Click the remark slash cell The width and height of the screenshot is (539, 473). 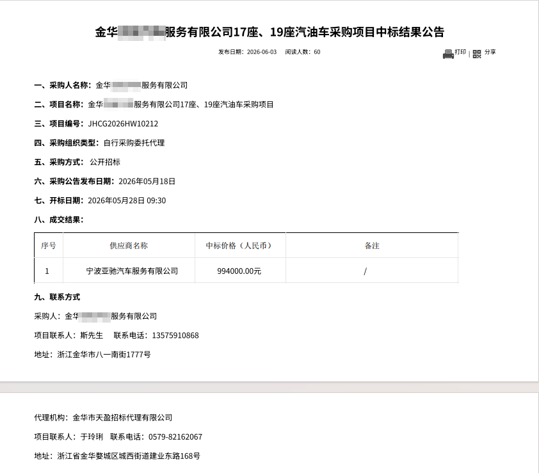point(372,271)
